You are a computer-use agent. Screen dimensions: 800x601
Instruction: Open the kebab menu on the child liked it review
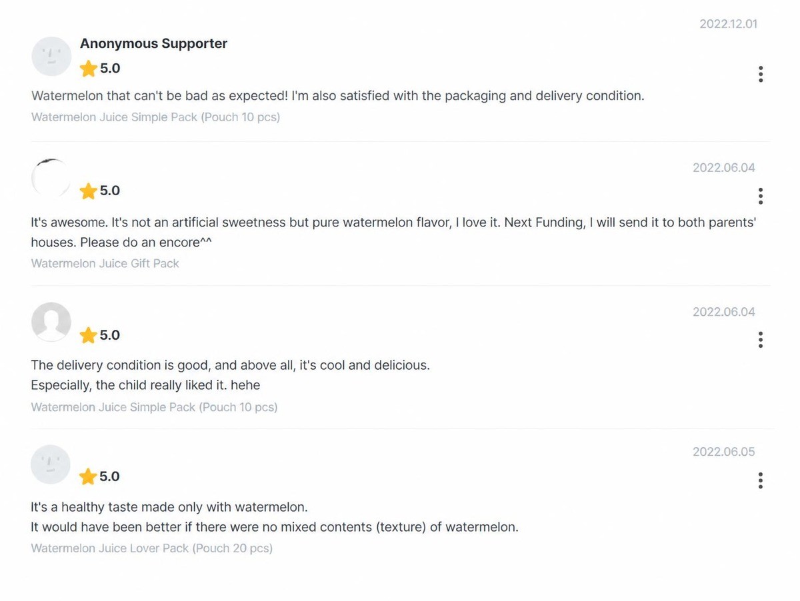pos(761,340)
